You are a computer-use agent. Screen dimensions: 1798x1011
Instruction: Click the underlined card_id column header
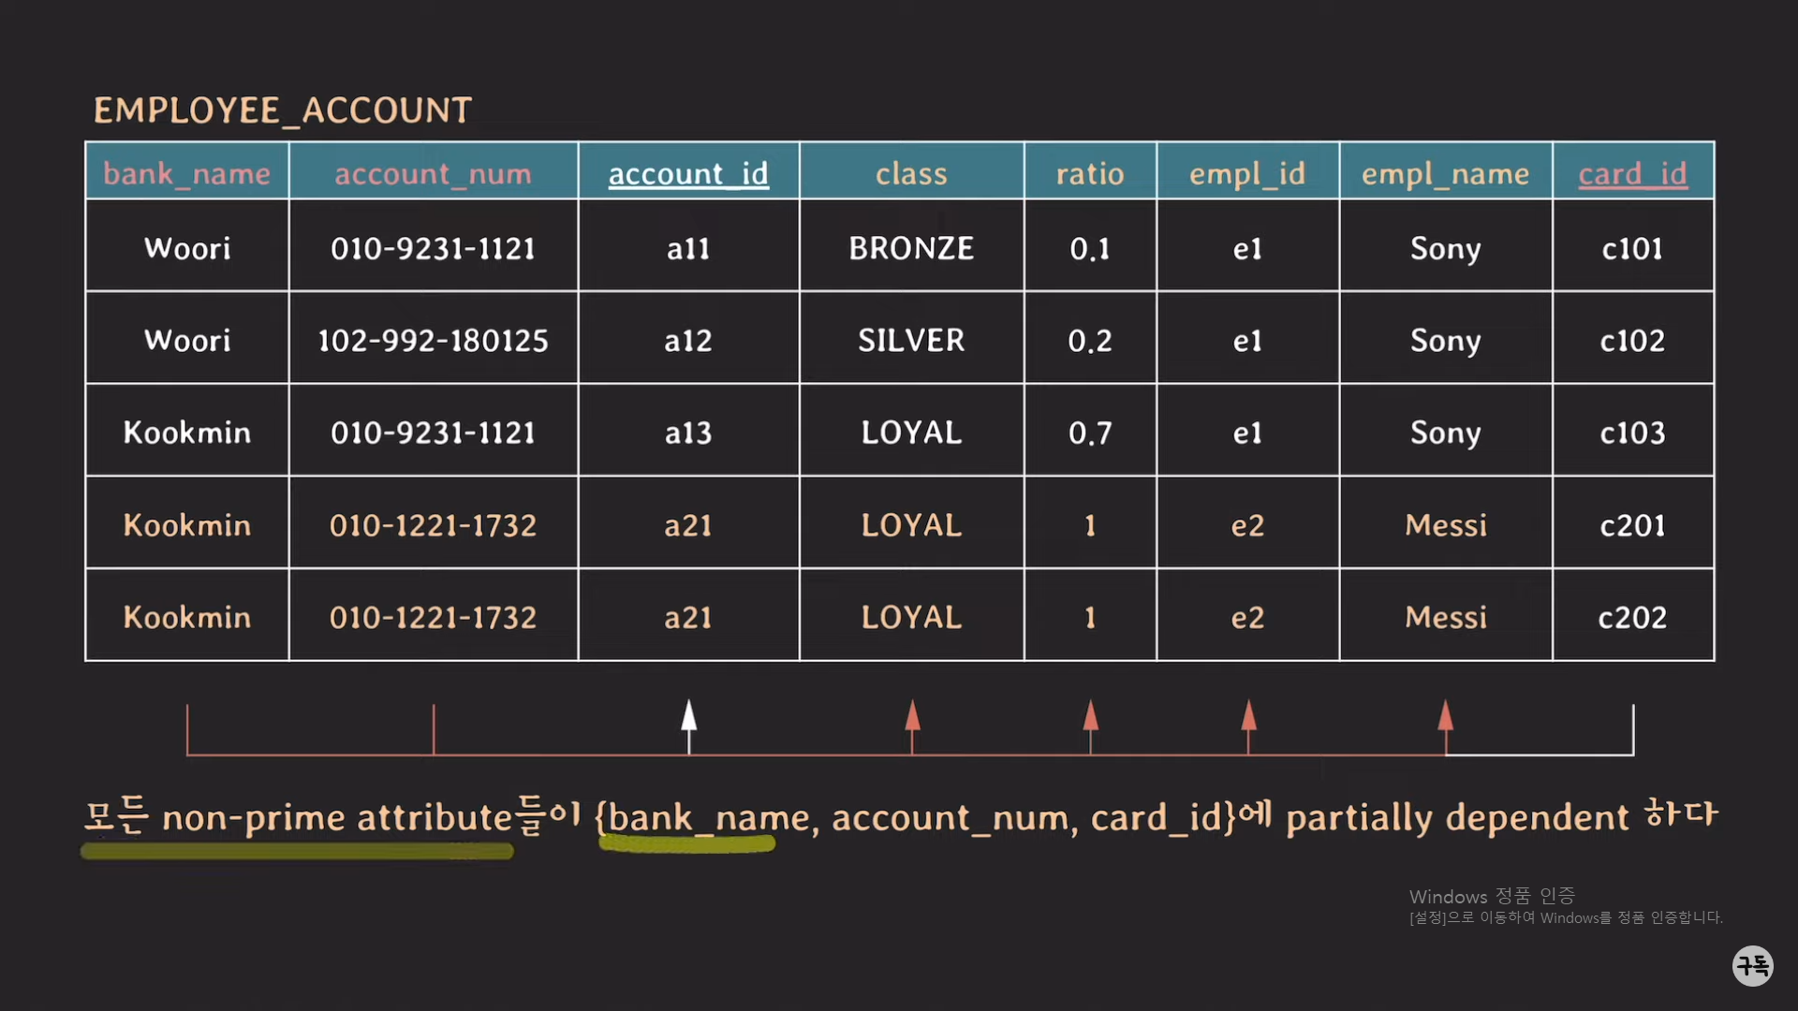tap(1632, 173)
